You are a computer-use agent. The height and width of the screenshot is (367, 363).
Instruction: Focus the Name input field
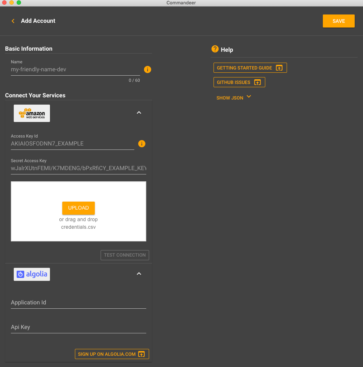click(x=75, y=69)
